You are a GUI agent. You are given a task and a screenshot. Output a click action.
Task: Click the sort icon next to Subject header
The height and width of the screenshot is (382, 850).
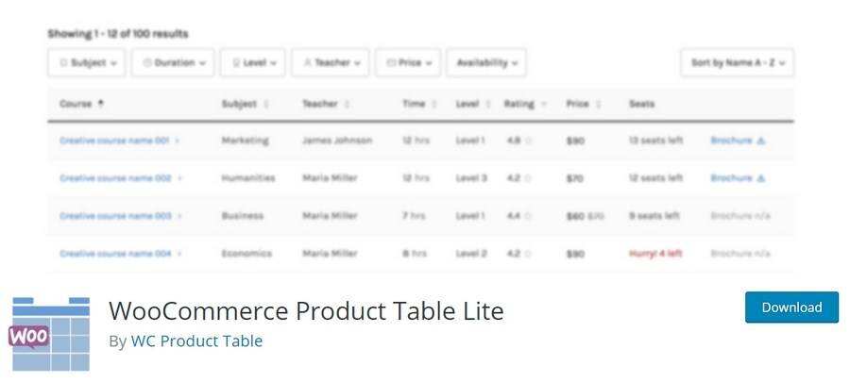pos(267,104)
